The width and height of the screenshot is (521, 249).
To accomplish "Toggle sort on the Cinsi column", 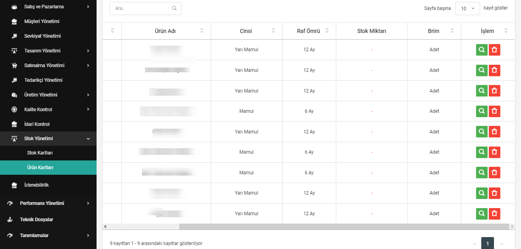I will pyautogui.click(x=273, y=31).
